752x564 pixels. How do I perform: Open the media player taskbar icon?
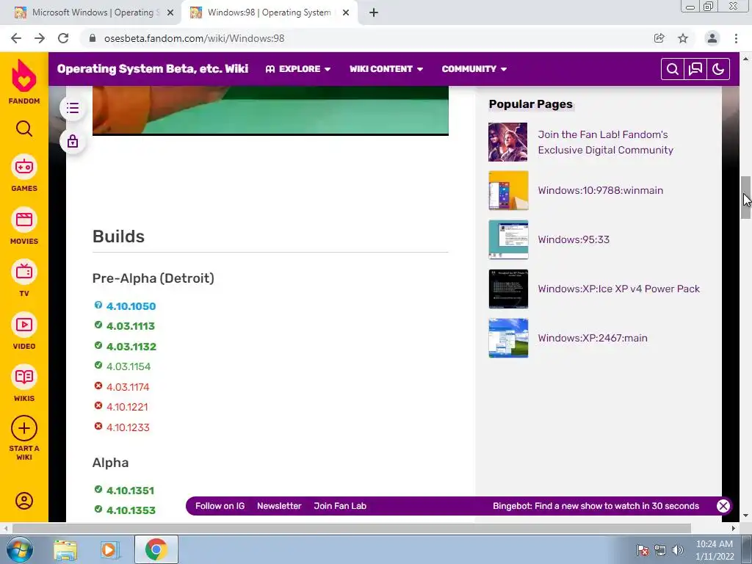(x=109, y=550)
